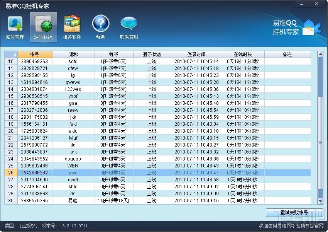Sort the list by 帐号 column

(35, 54)
